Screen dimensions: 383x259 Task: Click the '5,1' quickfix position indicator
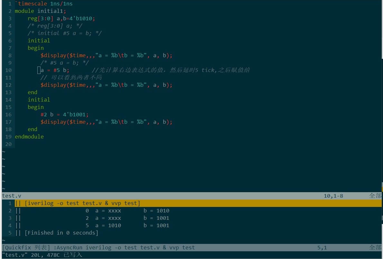(x=322, y=247)
